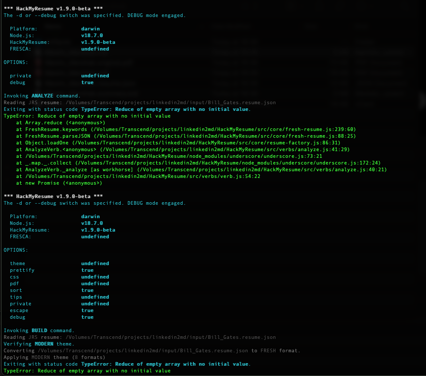Screen dimensions: 426x376
Task: Click the 'prettify' option label
Action: 22,270
